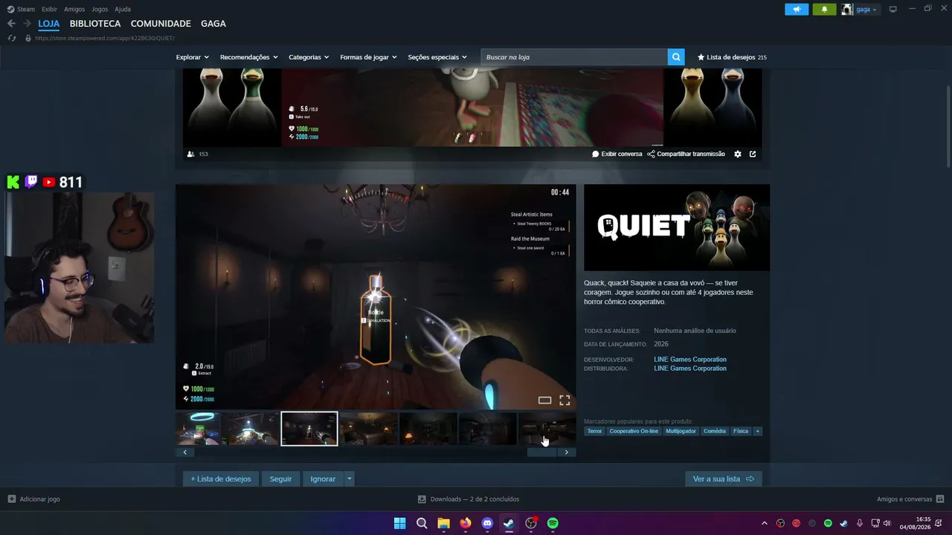Select the Física tag
This screenshot has width=952, height=535.
click(741, 431)
